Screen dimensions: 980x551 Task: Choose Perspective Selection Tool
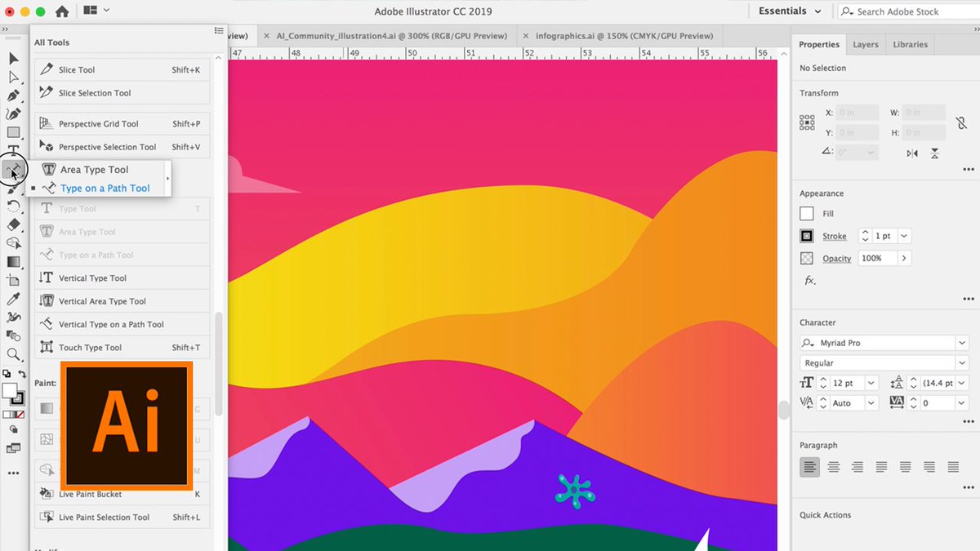122,147
